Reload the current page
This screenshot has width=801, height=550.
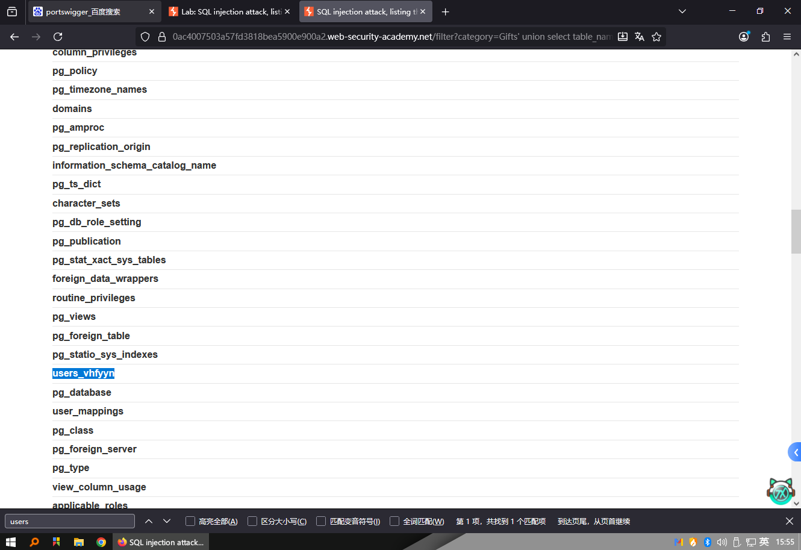tap(58, 37)
